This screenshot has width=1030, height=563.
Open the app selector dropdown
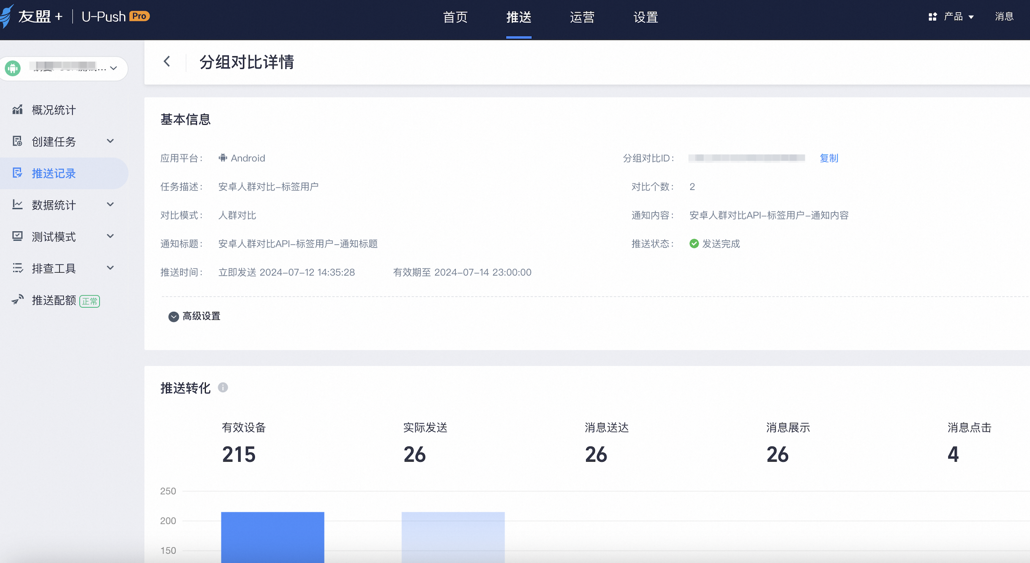tap(64, 68)
